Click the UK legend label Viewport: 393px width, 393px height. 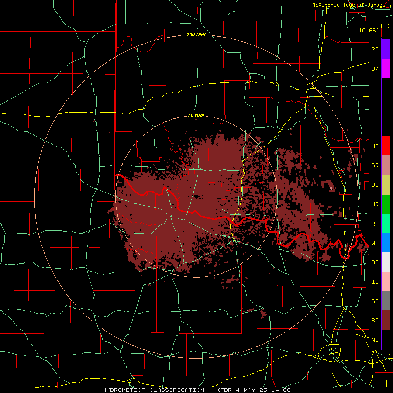click(x=375, y=69)
